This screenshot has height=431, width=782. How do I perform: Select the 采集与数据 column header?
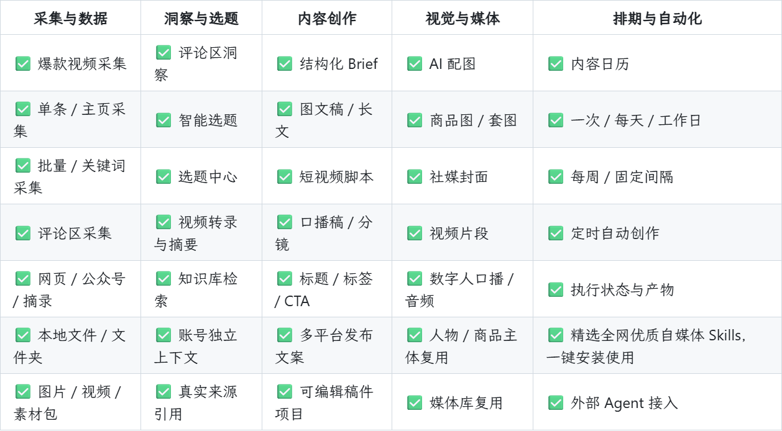[70, 18]
